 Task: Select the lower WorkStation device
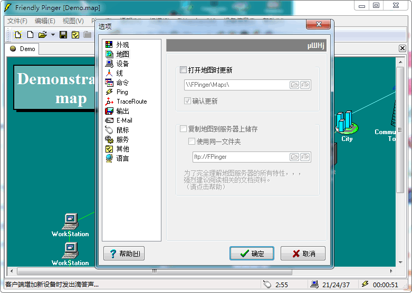(x=71, y=254)
